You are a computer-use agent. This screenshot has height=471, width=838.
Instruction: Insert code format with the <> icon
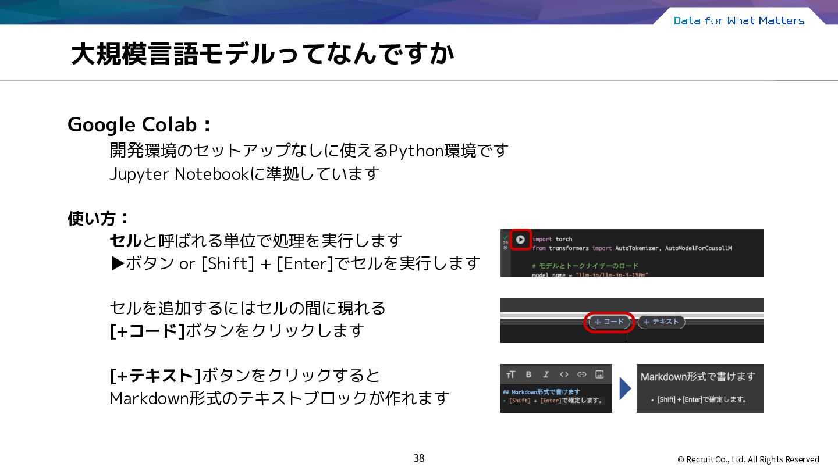(x=564, y=374)
